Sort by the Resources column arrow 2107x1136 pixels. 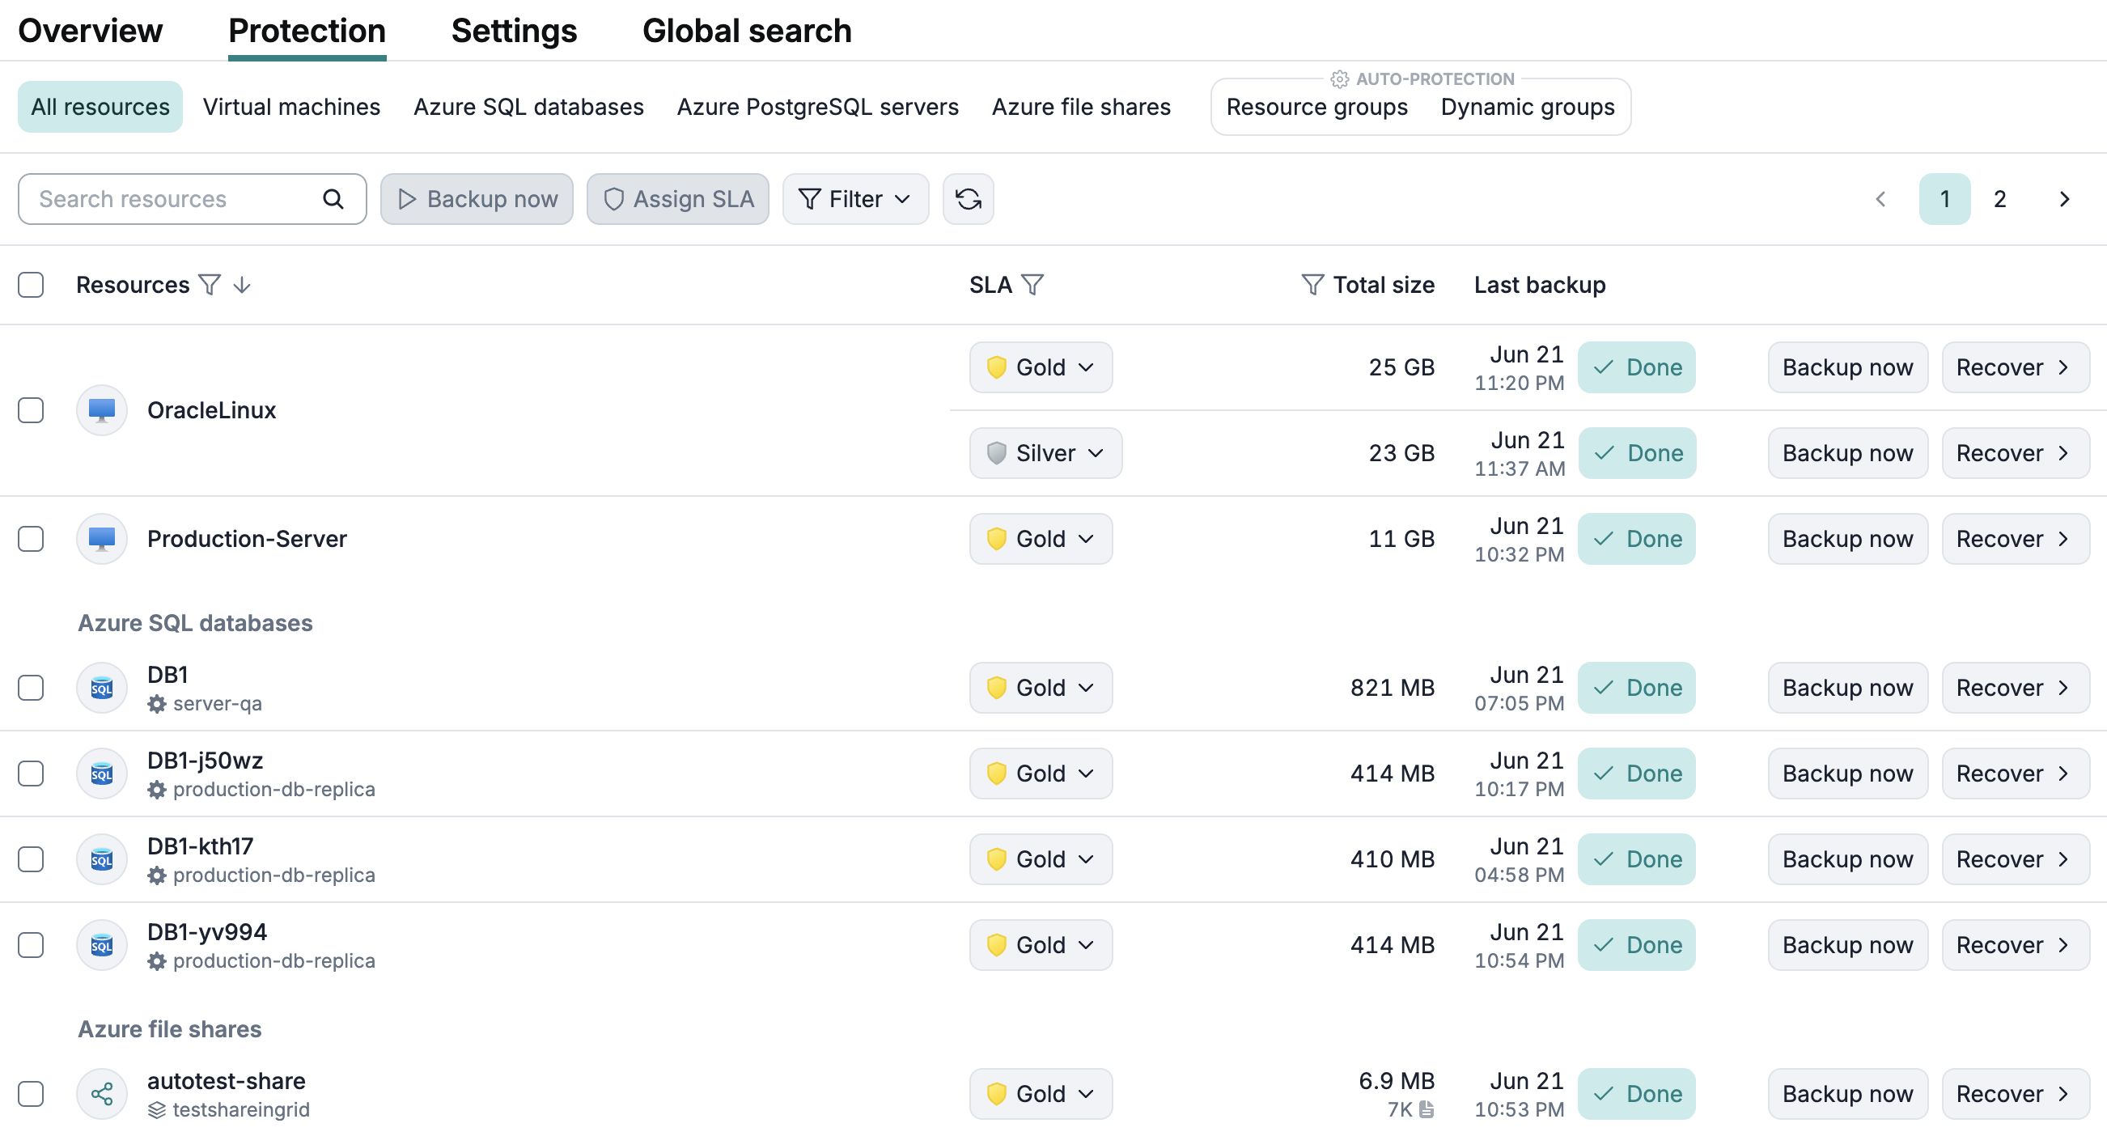click(241, 285)
